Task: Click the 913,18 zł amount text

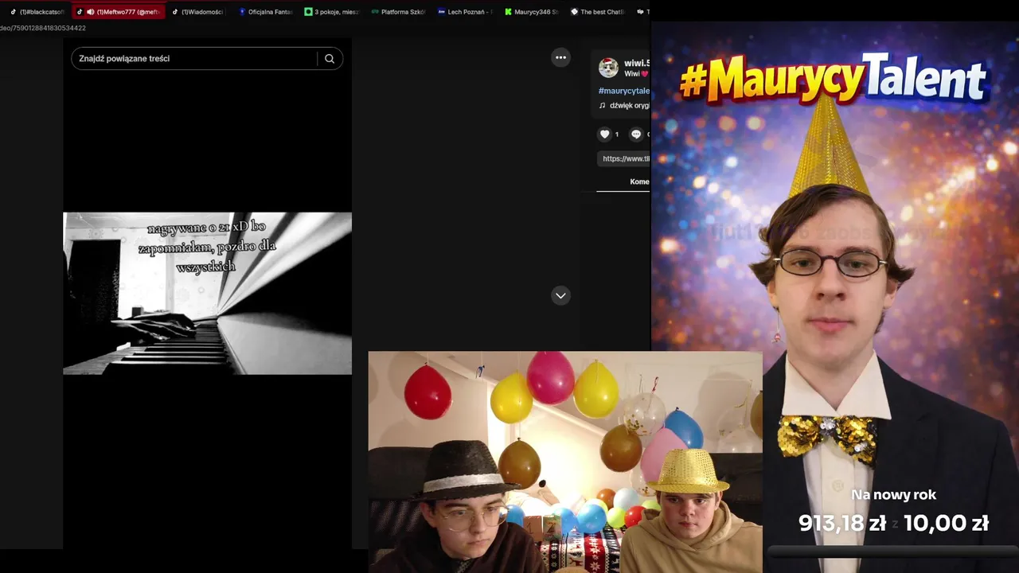Action: tap(842, 523)
